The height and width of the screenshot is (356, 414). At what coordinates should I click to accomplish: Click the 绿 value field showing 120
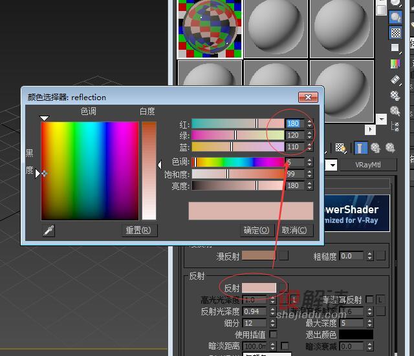click(296, 135)
